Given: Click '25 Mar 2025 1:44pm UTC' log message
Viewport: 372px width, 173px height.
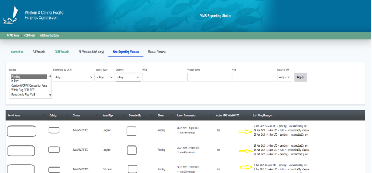Looking at the screenshot, I should [x=281, y=131].
